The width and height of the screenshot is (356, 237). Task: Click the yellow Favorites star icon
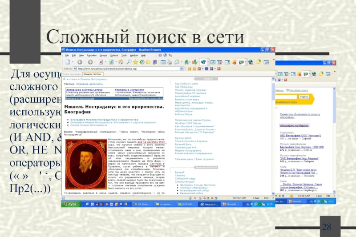point(136,62)
